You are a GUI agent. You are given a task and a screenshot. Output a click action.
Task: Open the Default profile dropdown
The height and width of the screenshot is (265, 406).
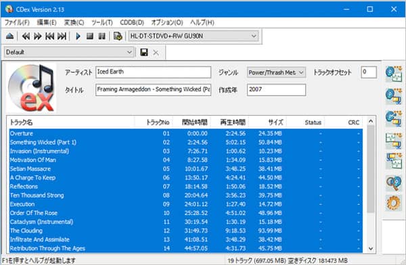70,52
